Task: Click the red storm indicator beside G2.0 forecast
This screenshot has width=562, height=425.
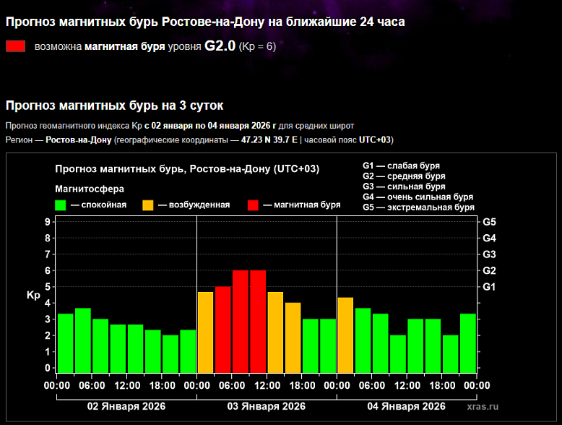Action: pos(15,47)
